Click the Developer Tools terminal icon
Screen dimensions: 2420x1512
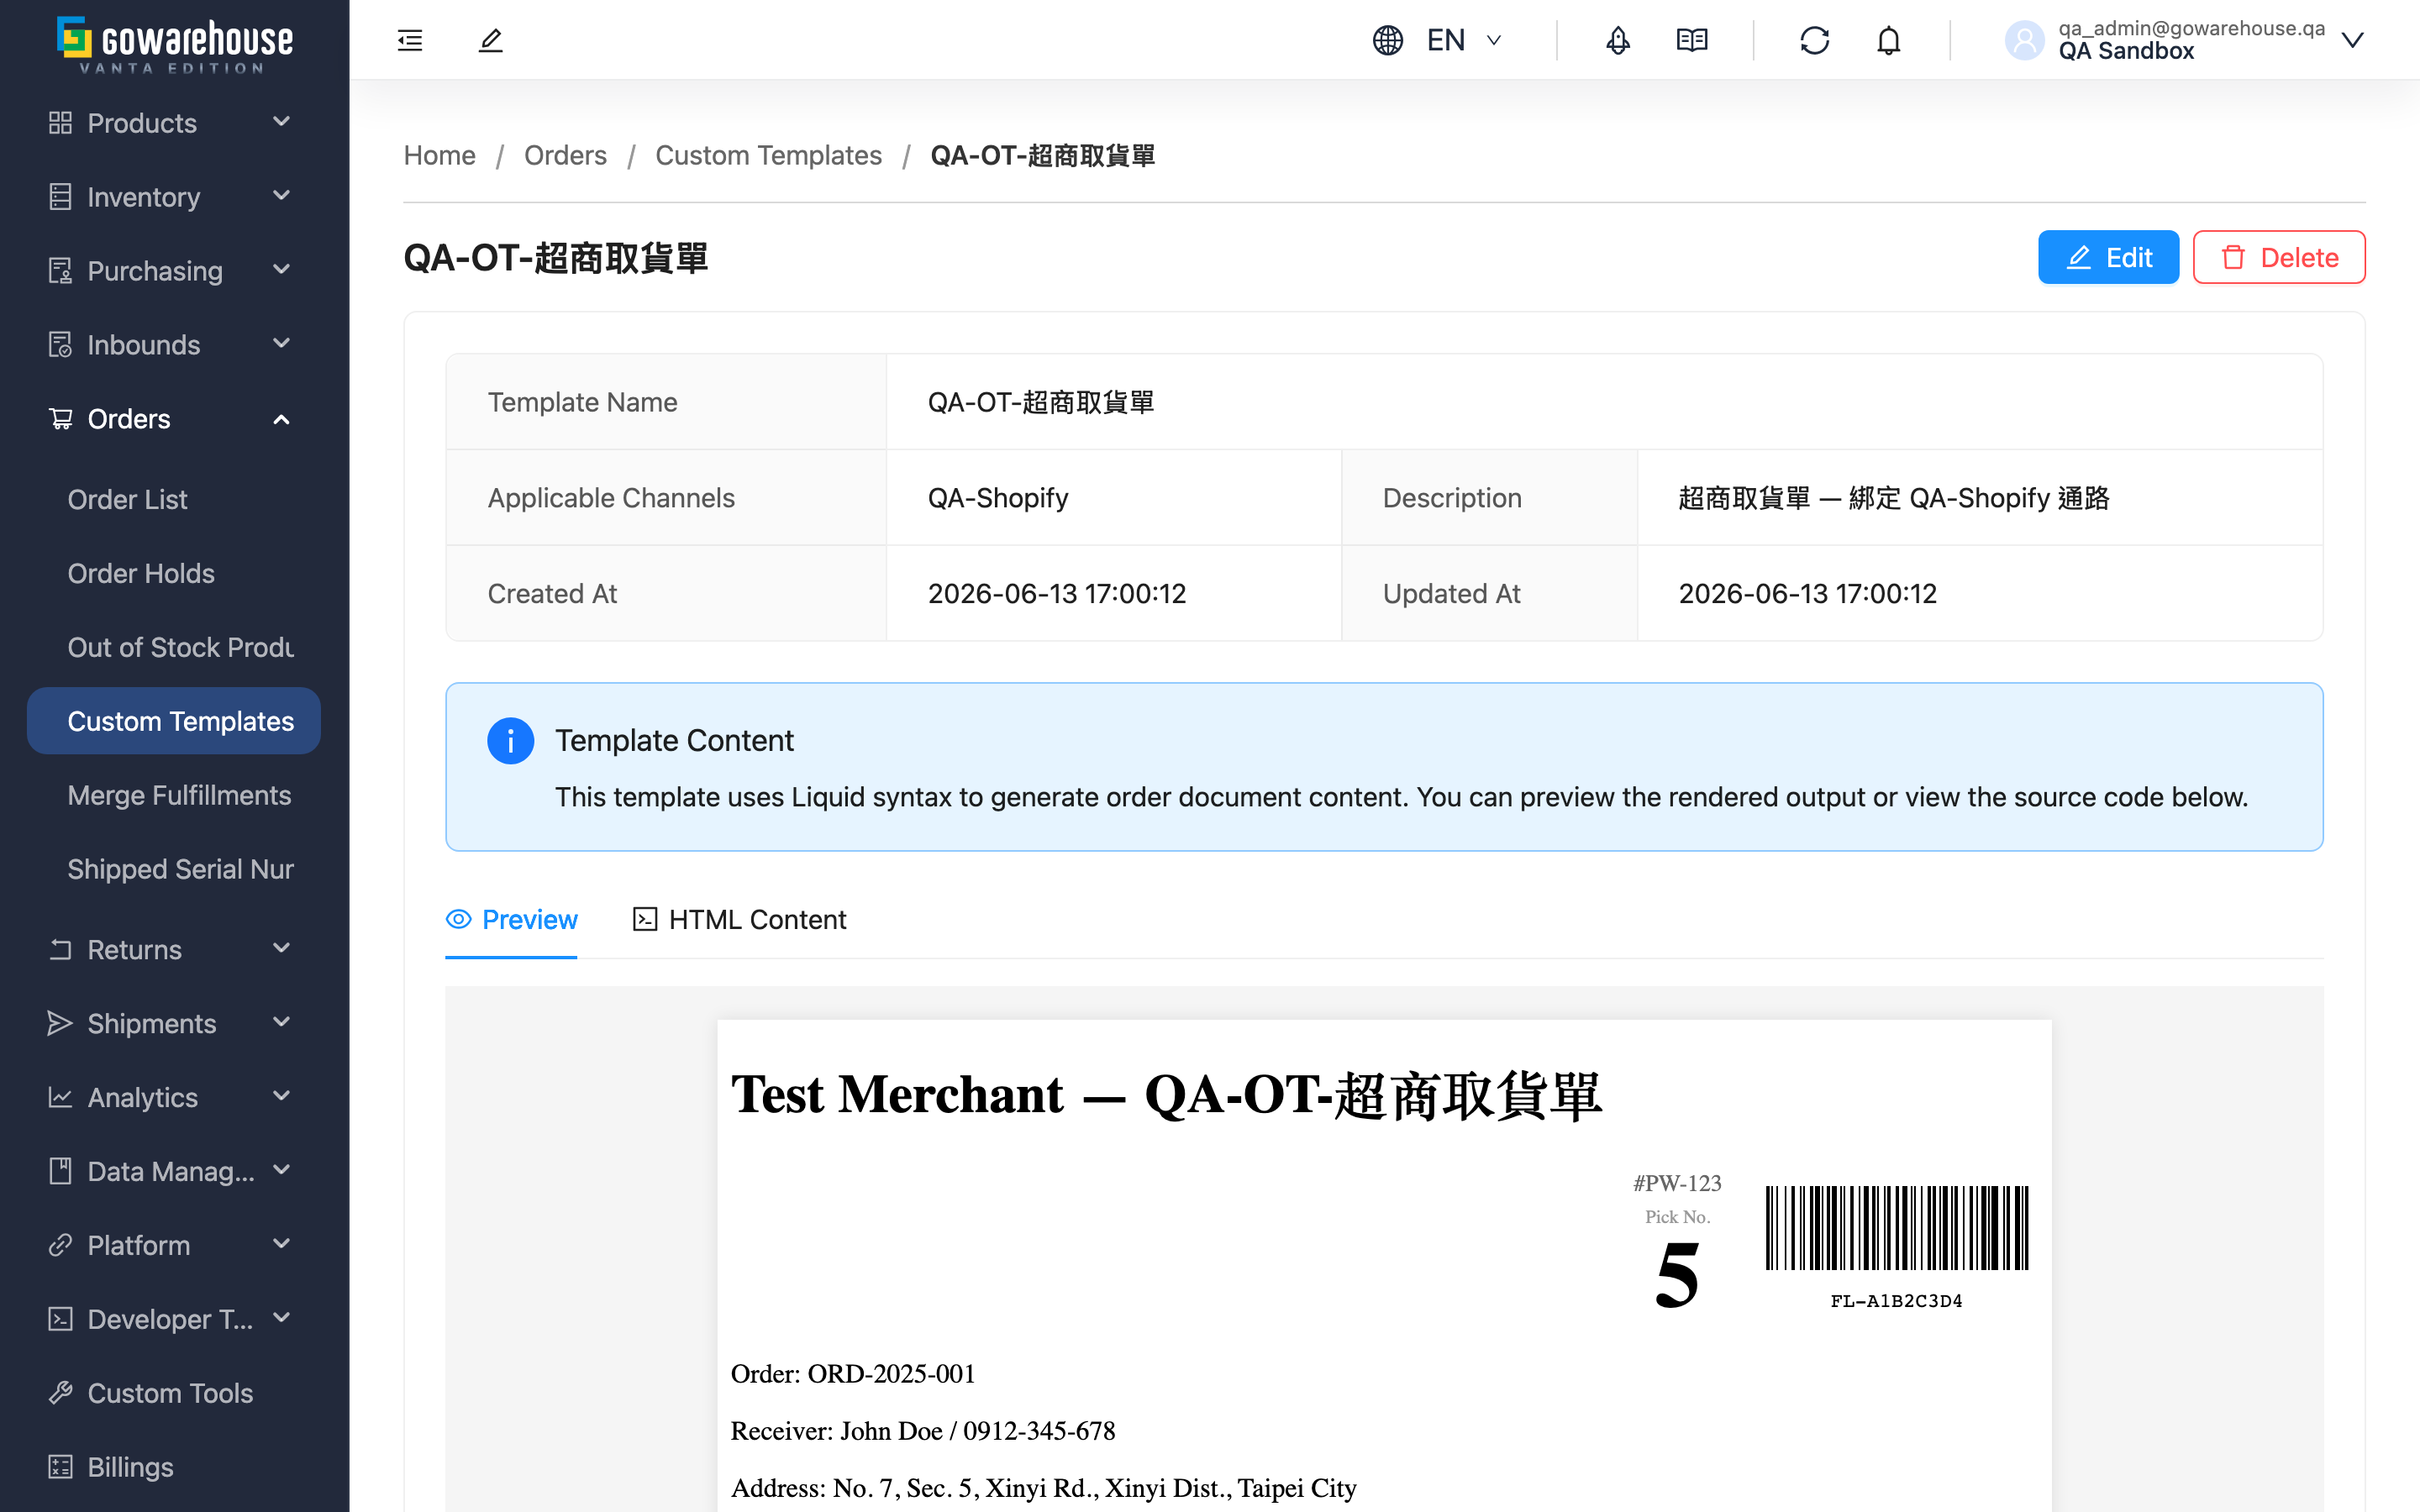click(60, 1319)
